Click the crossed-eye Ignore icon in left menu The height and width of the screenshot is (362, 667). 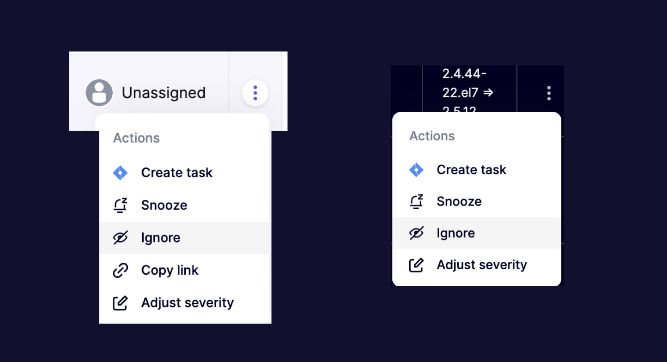click(x=120, y=238)
